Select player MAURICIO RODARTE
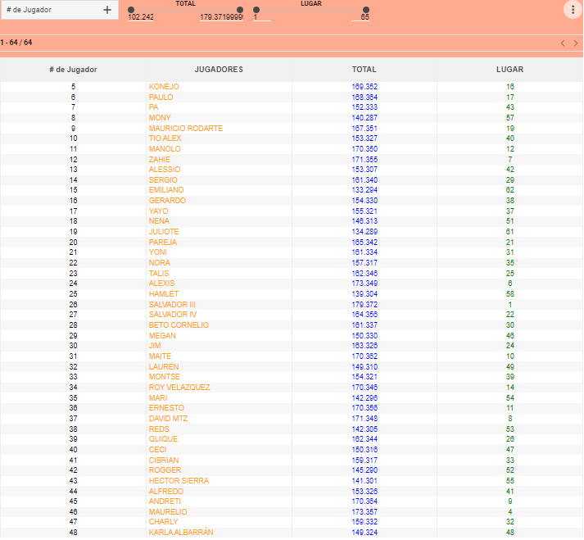Screen dimensions: 584x540 (186, 129)
